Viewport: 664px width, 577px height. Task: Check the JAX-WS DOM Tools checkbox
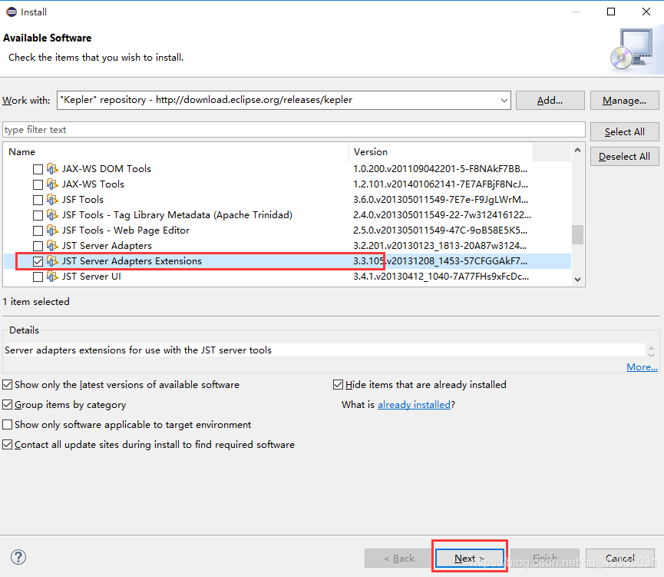click(38, 169)
